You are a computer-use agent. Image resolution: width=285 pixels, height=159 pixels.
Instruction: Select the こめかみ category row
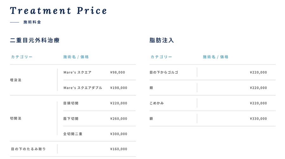coord(212,103)
